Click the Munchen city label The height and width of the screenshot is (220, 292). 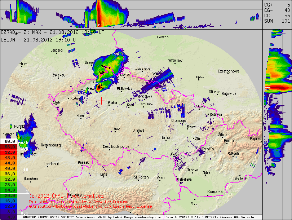pos(31,179)
